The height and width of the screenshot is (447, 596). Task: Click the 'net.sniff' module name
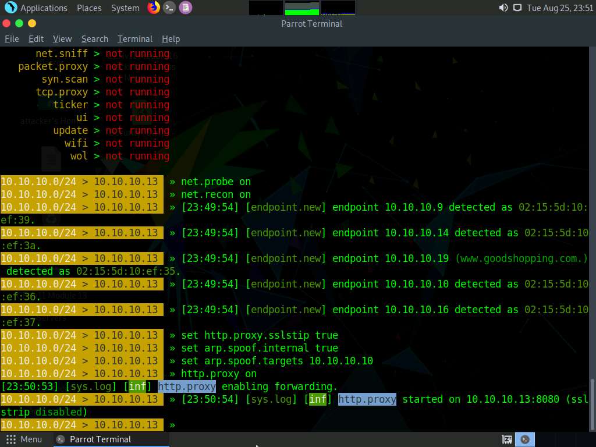[62, 54]
